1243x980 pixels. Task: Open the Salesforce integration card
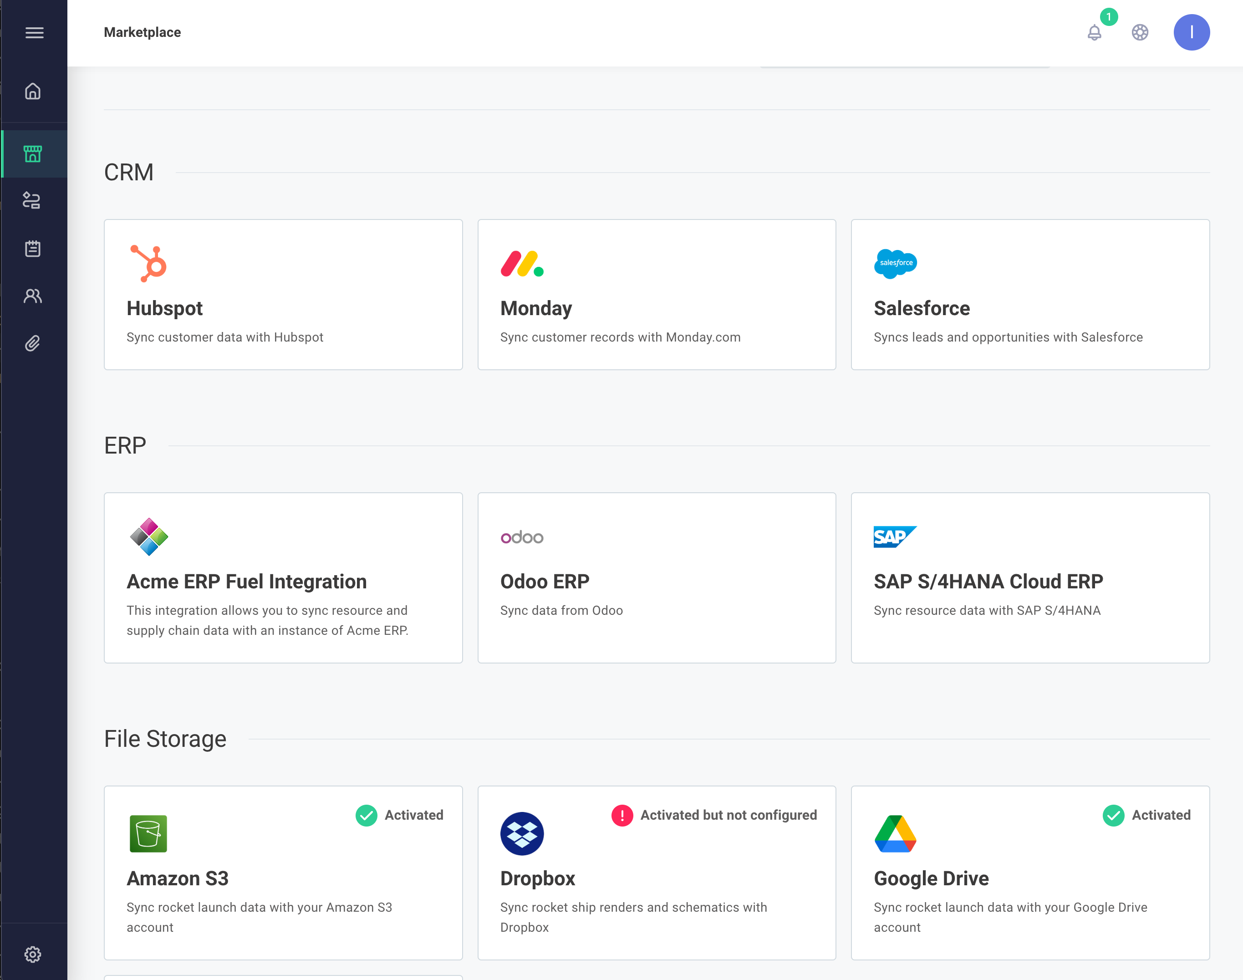[1030, 294]
